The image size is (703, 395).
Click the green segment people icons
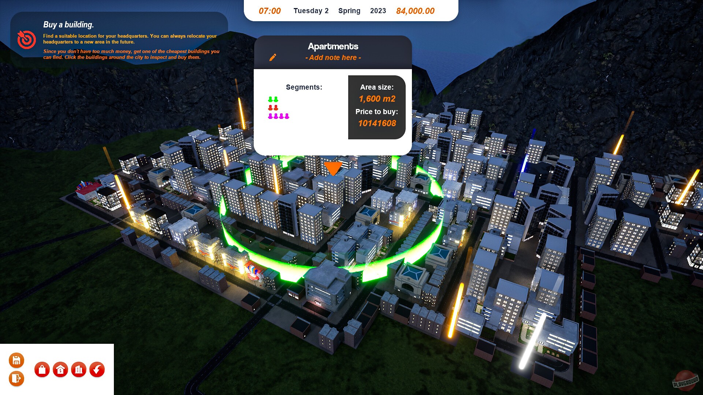pos(273,99)
